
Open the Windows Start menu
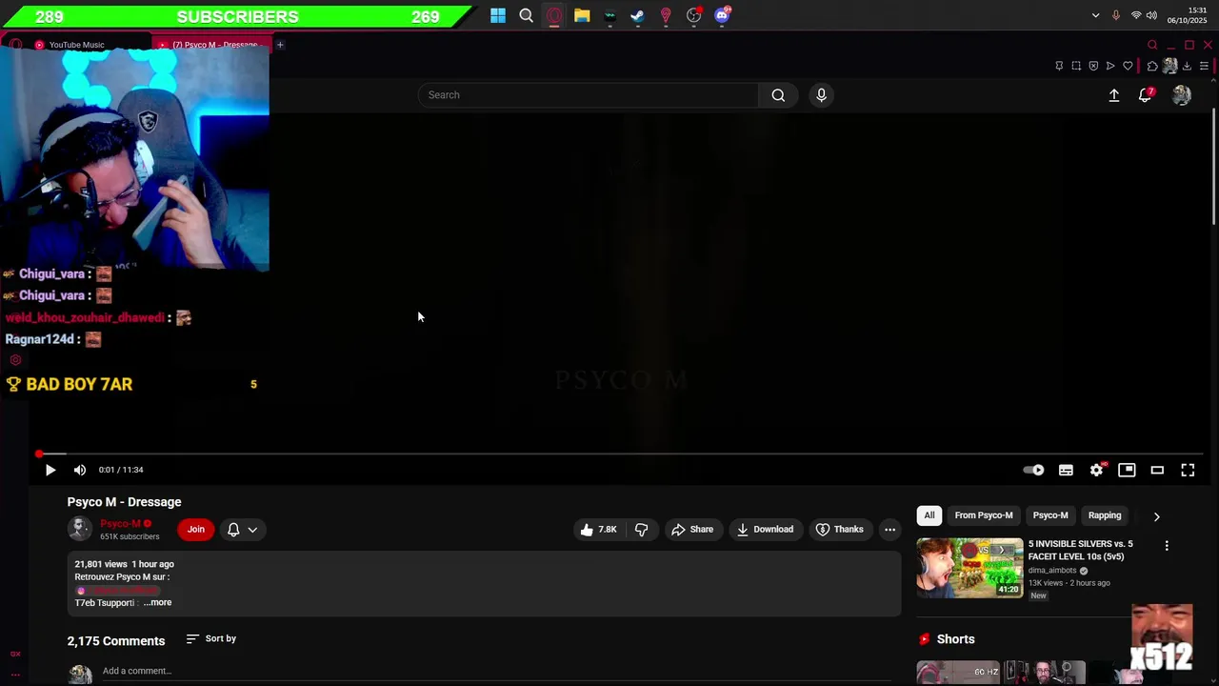coord(498,15)
